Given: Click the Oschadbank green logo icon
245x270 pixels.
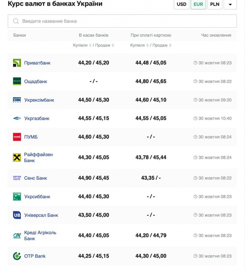Looking at the screenshot, I should click(17, 81).
